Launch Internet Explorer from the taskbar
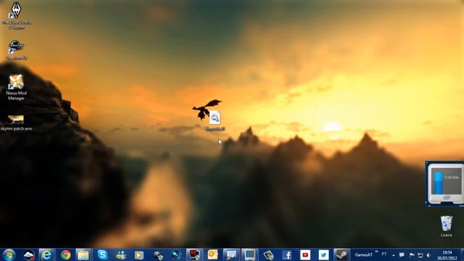The image size is (464, 261). (46, 254)
